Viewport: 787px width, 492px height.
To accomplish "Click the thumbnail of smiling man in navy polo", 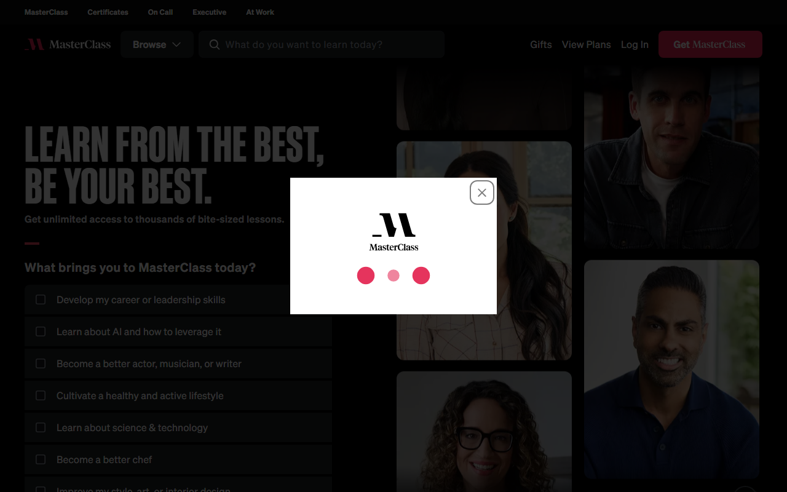I will point(671,369).
